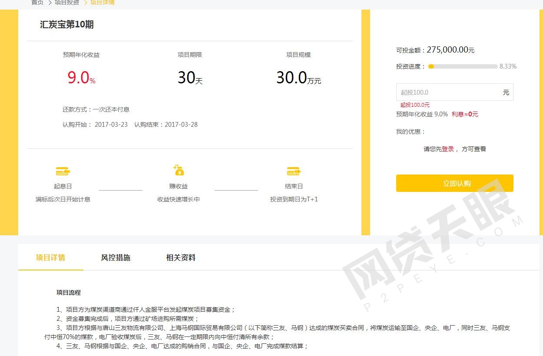Click the 30天 project term value

(x=190, y=78)
